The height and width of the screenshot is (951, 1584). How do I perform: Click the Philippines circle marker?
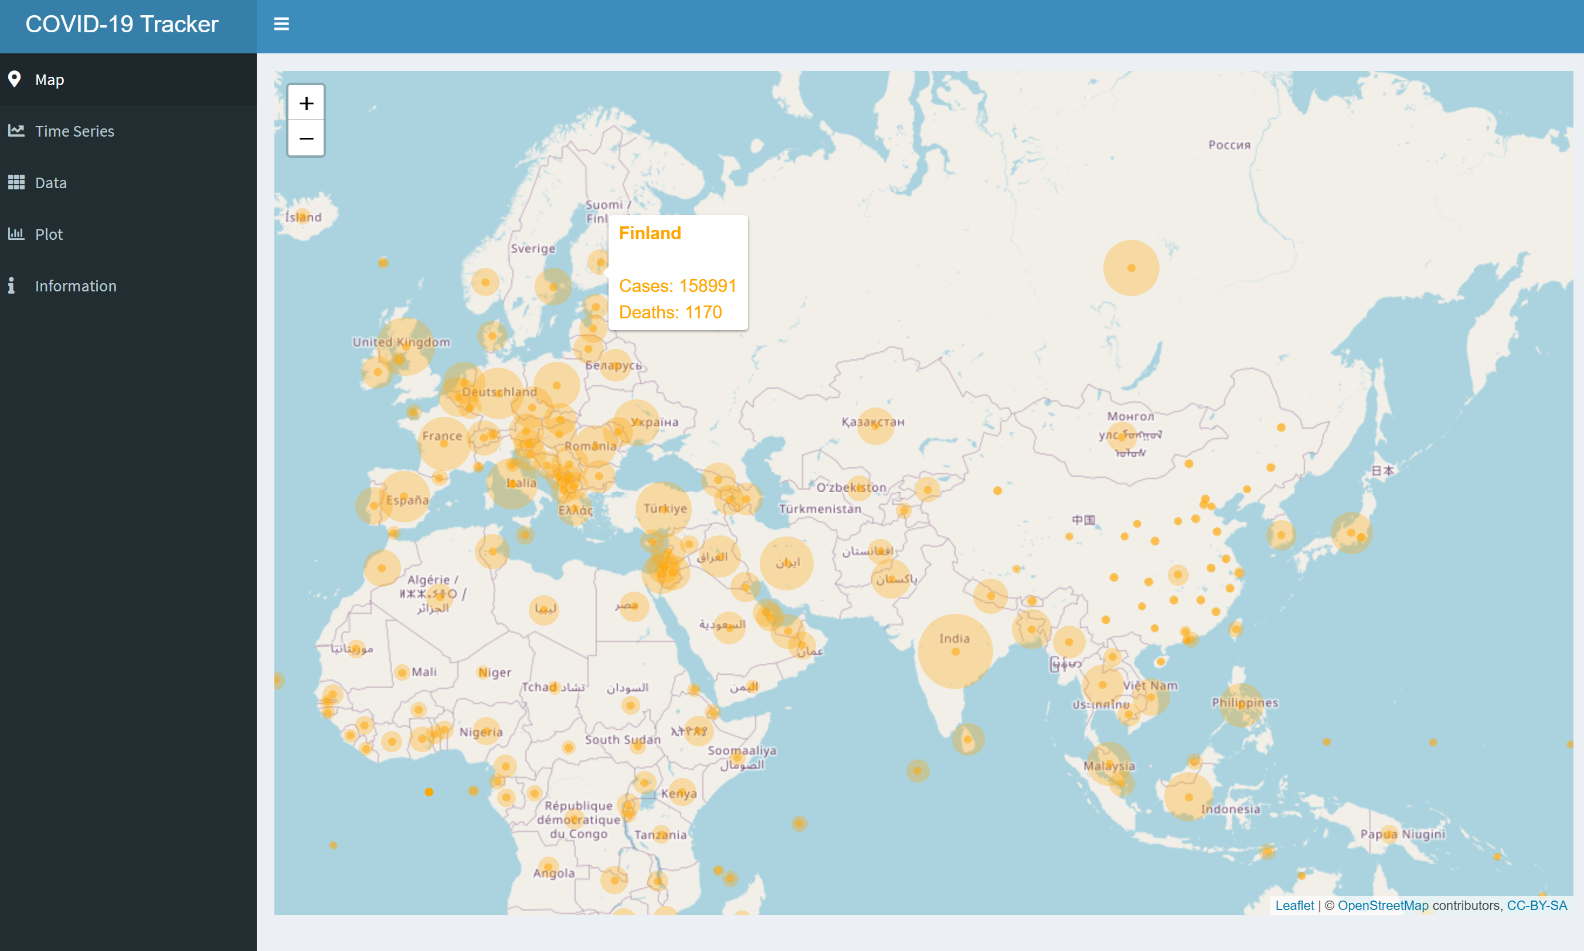[1242, 705]
